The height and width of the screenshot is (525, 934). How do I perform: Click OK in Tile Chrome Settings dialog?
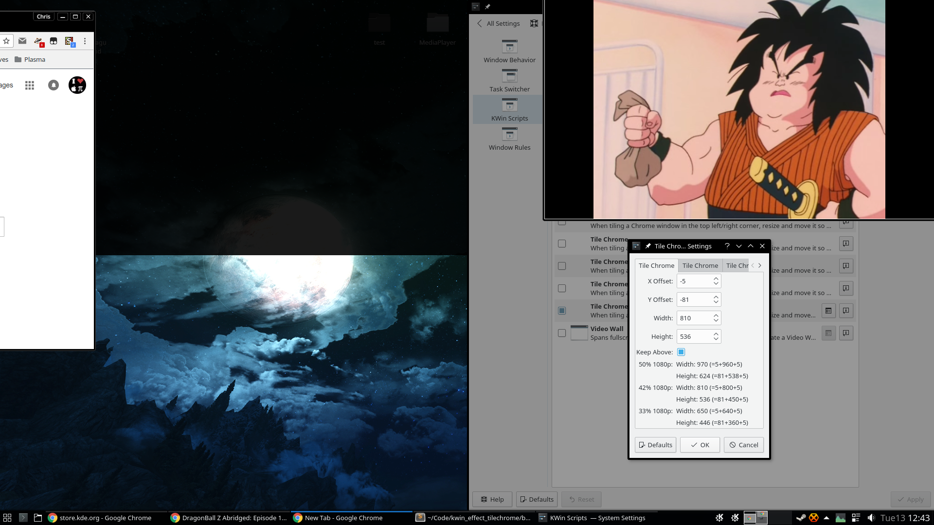click(700, 445)
